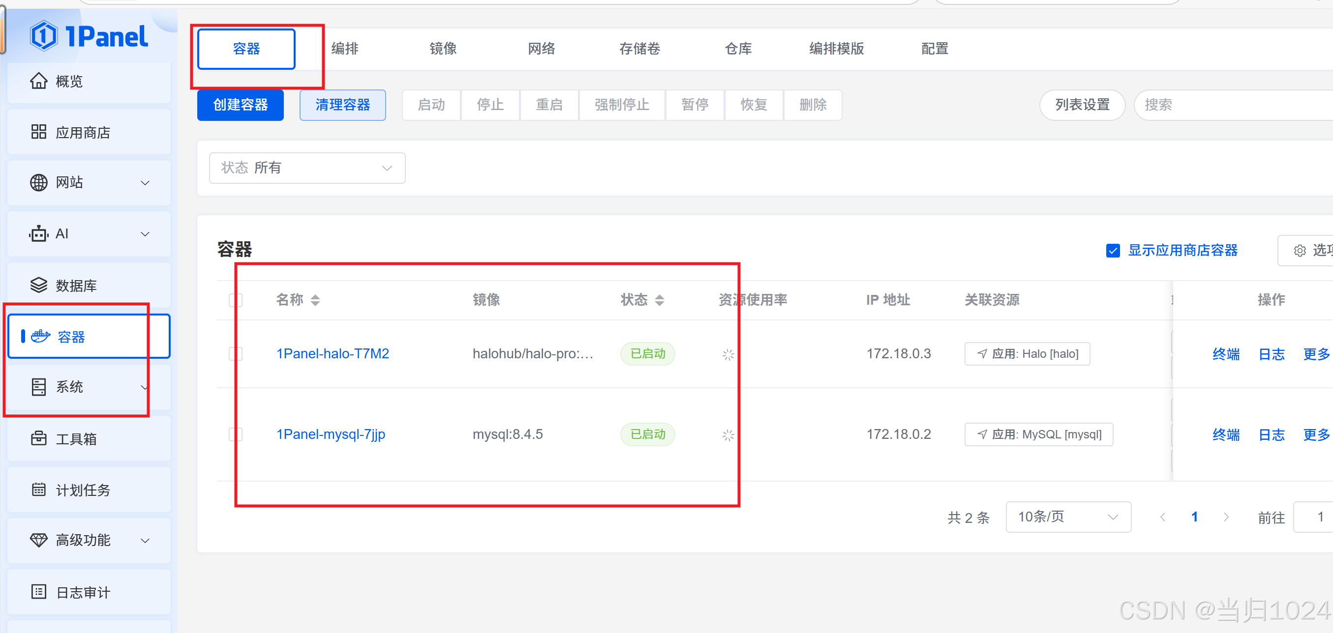
Task: Click the 强制停止 button
Action: [x=622, y=105]
